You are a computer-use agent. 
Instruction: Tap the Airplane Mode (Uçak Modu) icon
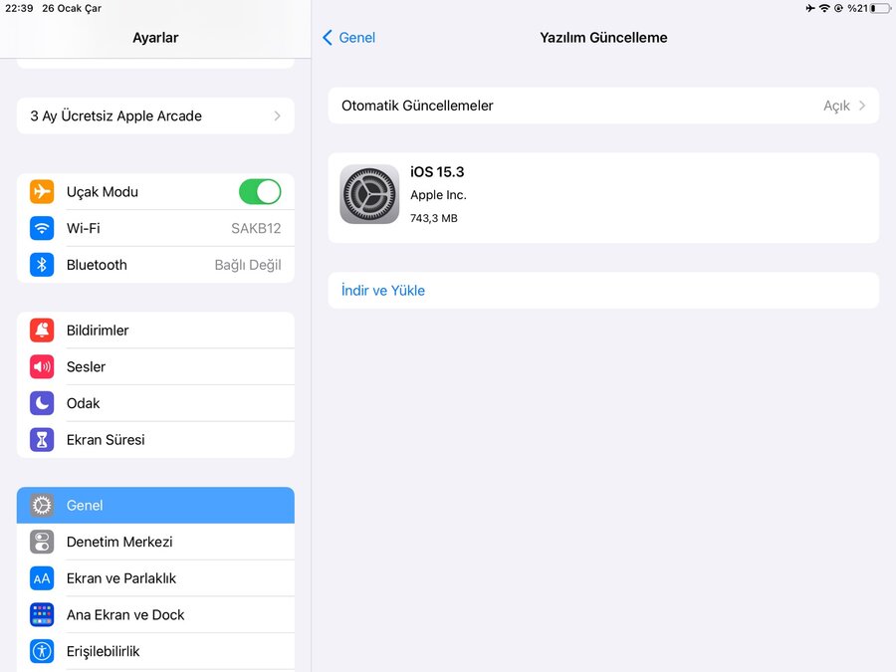click(42, 191)
